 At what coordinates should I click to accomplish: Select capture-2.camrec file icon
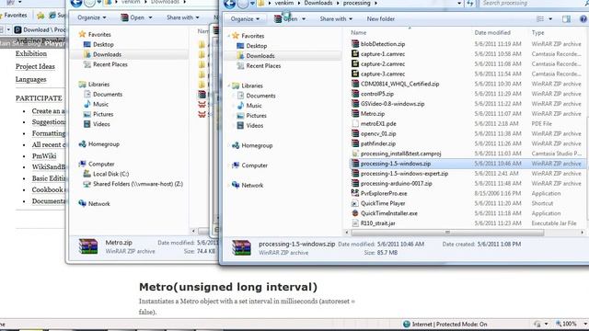[x=355, y=63]
